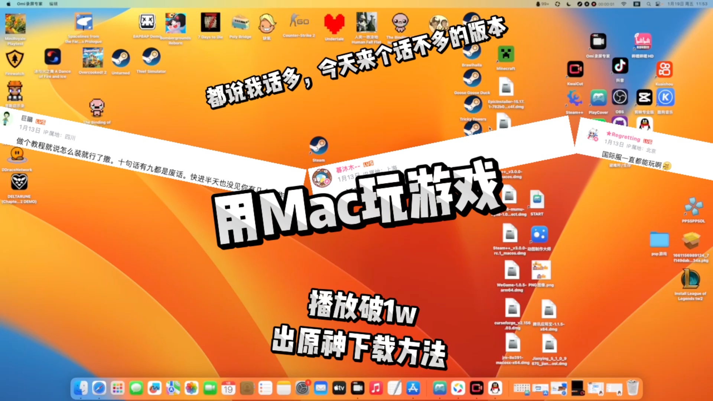Open the Wi-Fi menu bar status
The height and width of the screenshot is (401, 713).
pos(624,4)
